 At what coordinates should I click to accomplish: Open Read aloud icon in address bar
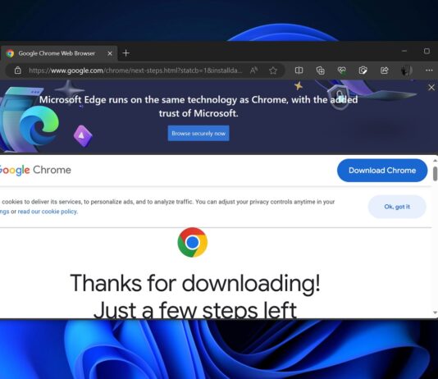(253, 71)
